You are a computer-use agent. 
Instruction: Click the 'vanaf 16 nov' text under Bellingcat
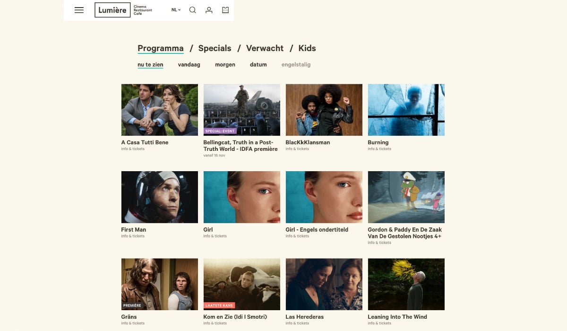(x=214, y=156)
